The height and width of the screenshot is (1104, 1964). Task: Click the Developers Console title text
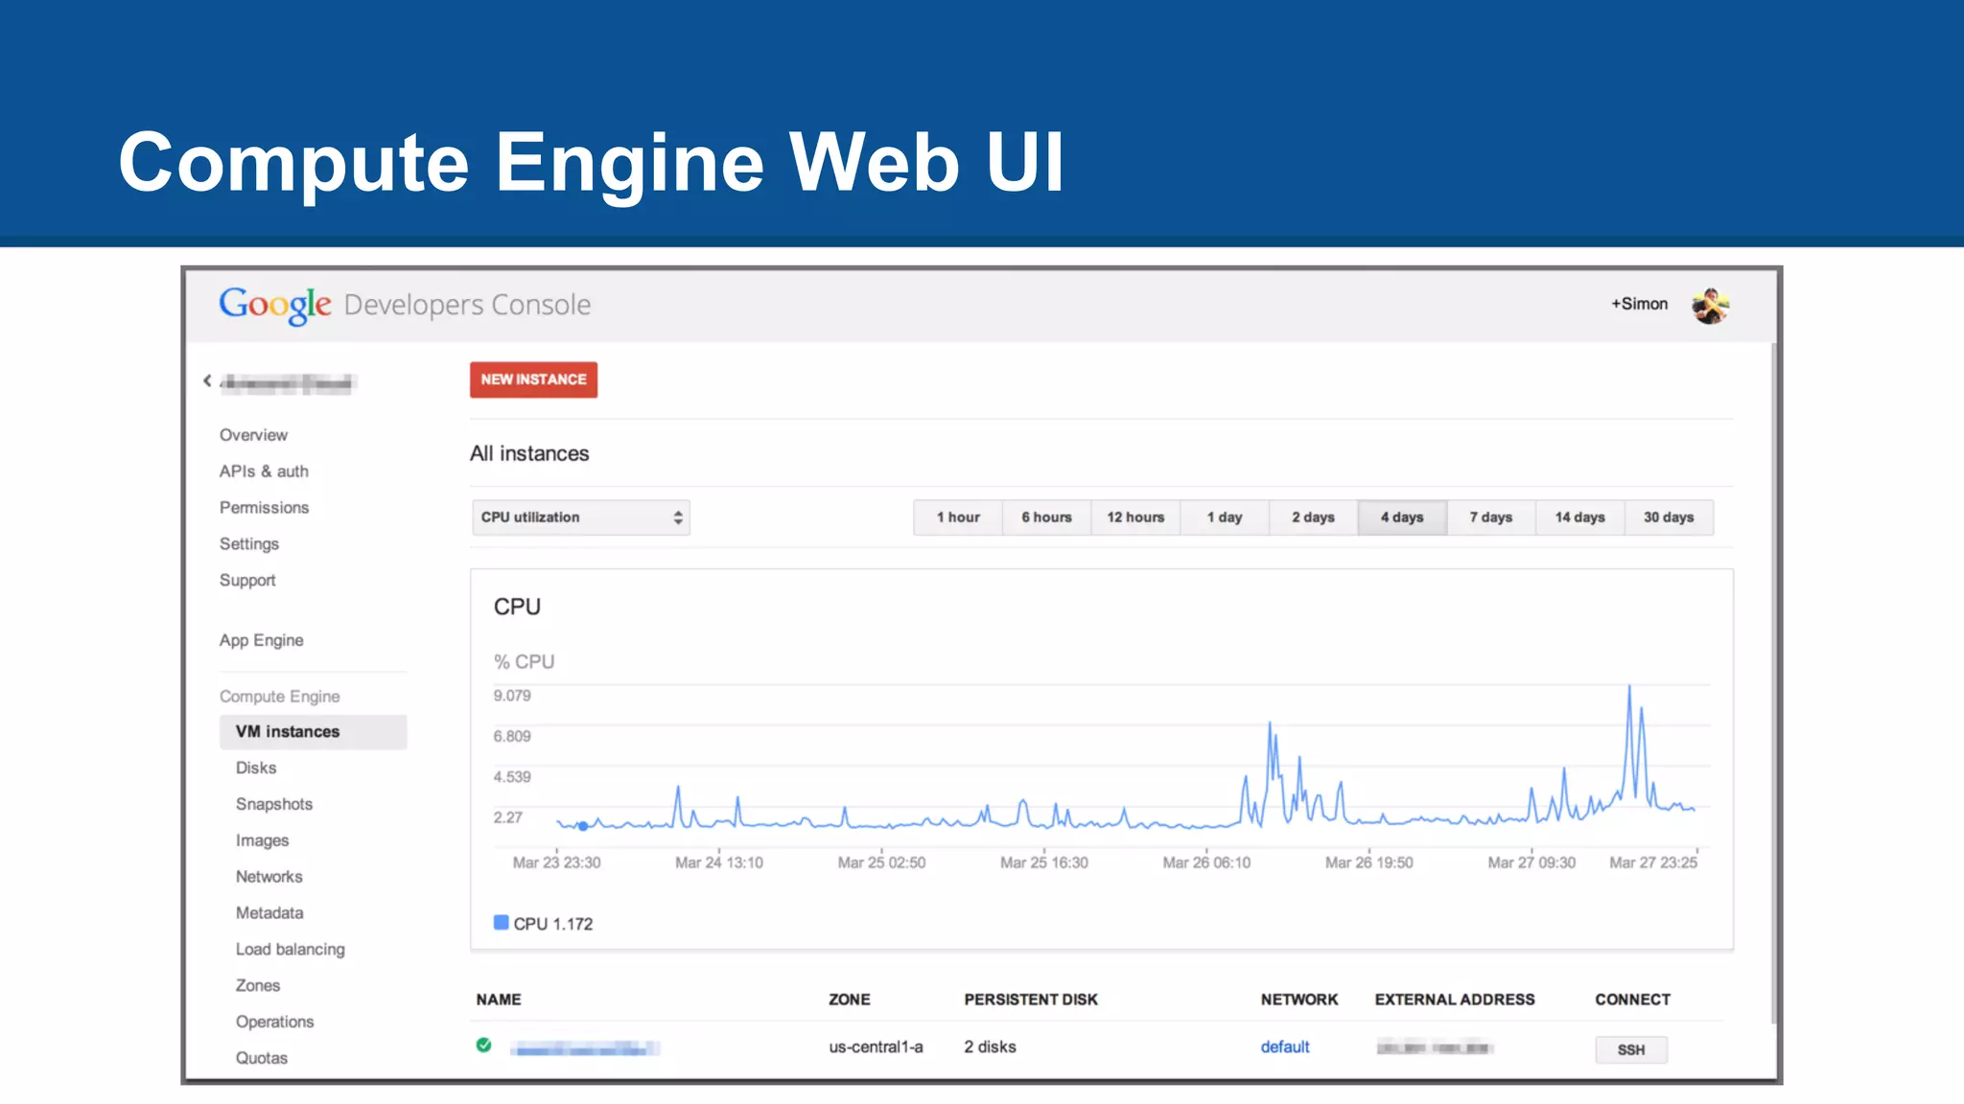467,305
